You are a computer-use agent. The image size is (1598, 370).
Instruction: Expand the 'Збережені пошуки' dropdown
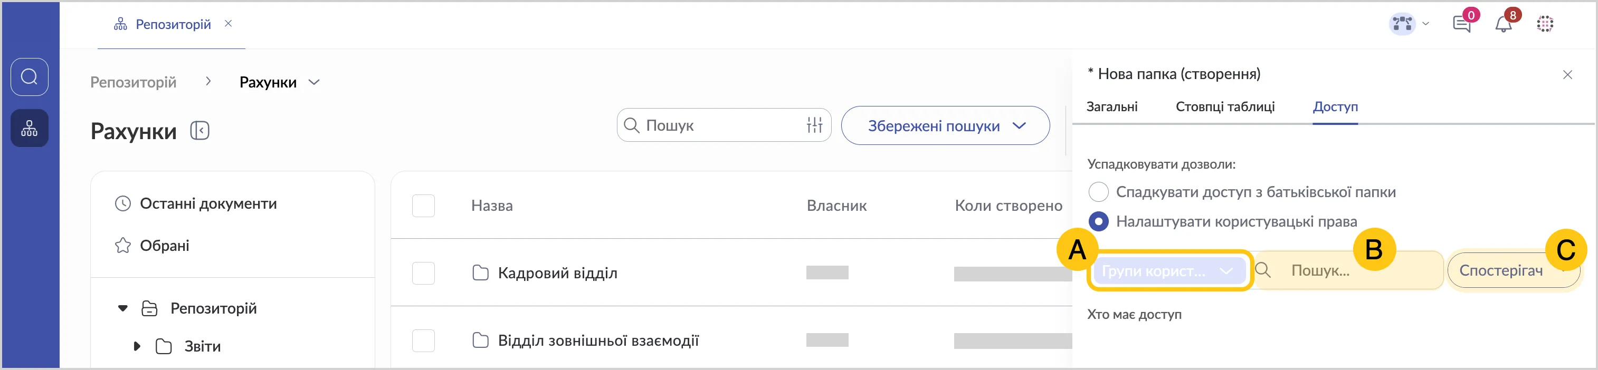(945, 126)
